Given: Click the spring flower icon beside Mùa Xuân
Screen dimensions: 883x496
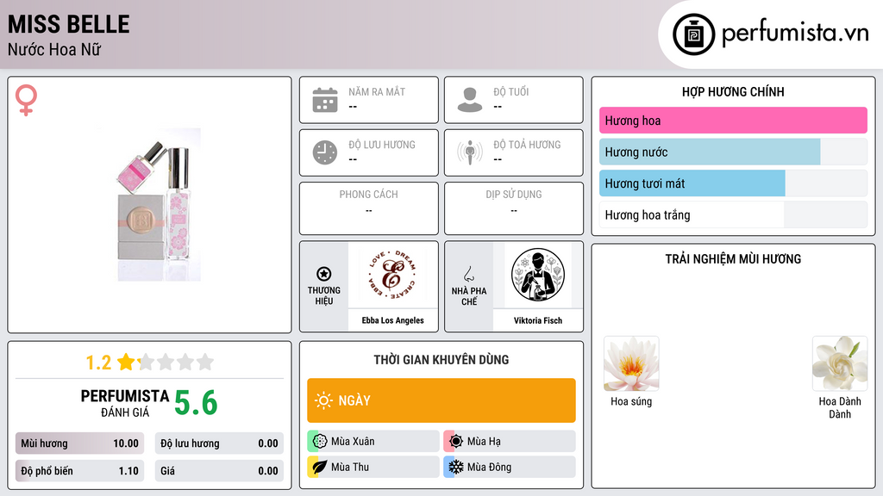Looking at the screenshot, I should pos(320,441).
